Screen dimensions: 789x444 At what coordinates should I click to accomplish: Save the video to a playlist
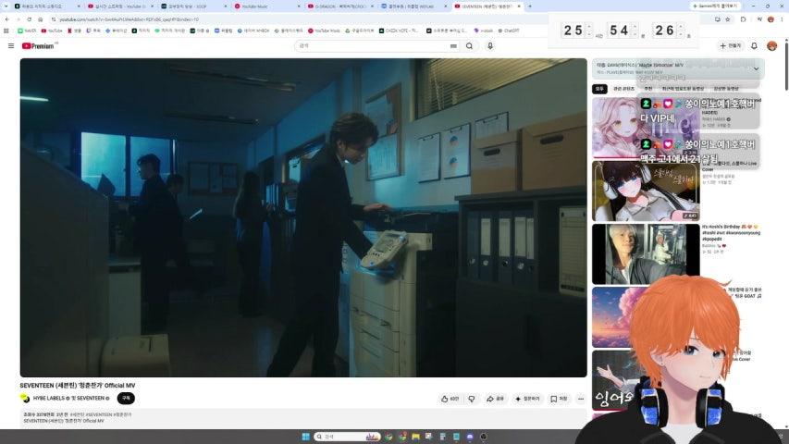(559, 399)
